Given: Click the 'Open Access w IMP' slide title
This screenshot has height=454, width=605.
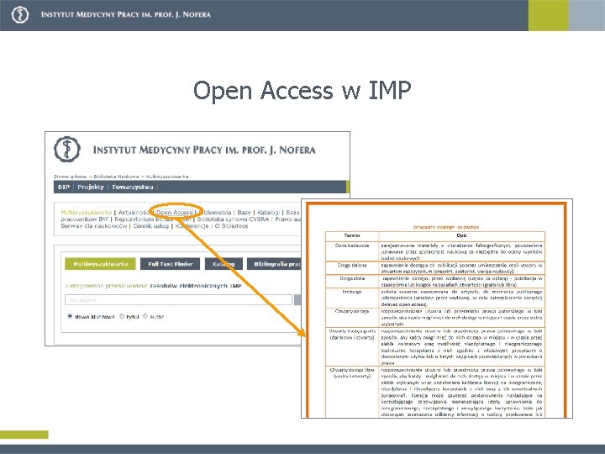Looking at the screenshot, I should tap(302, 91).
